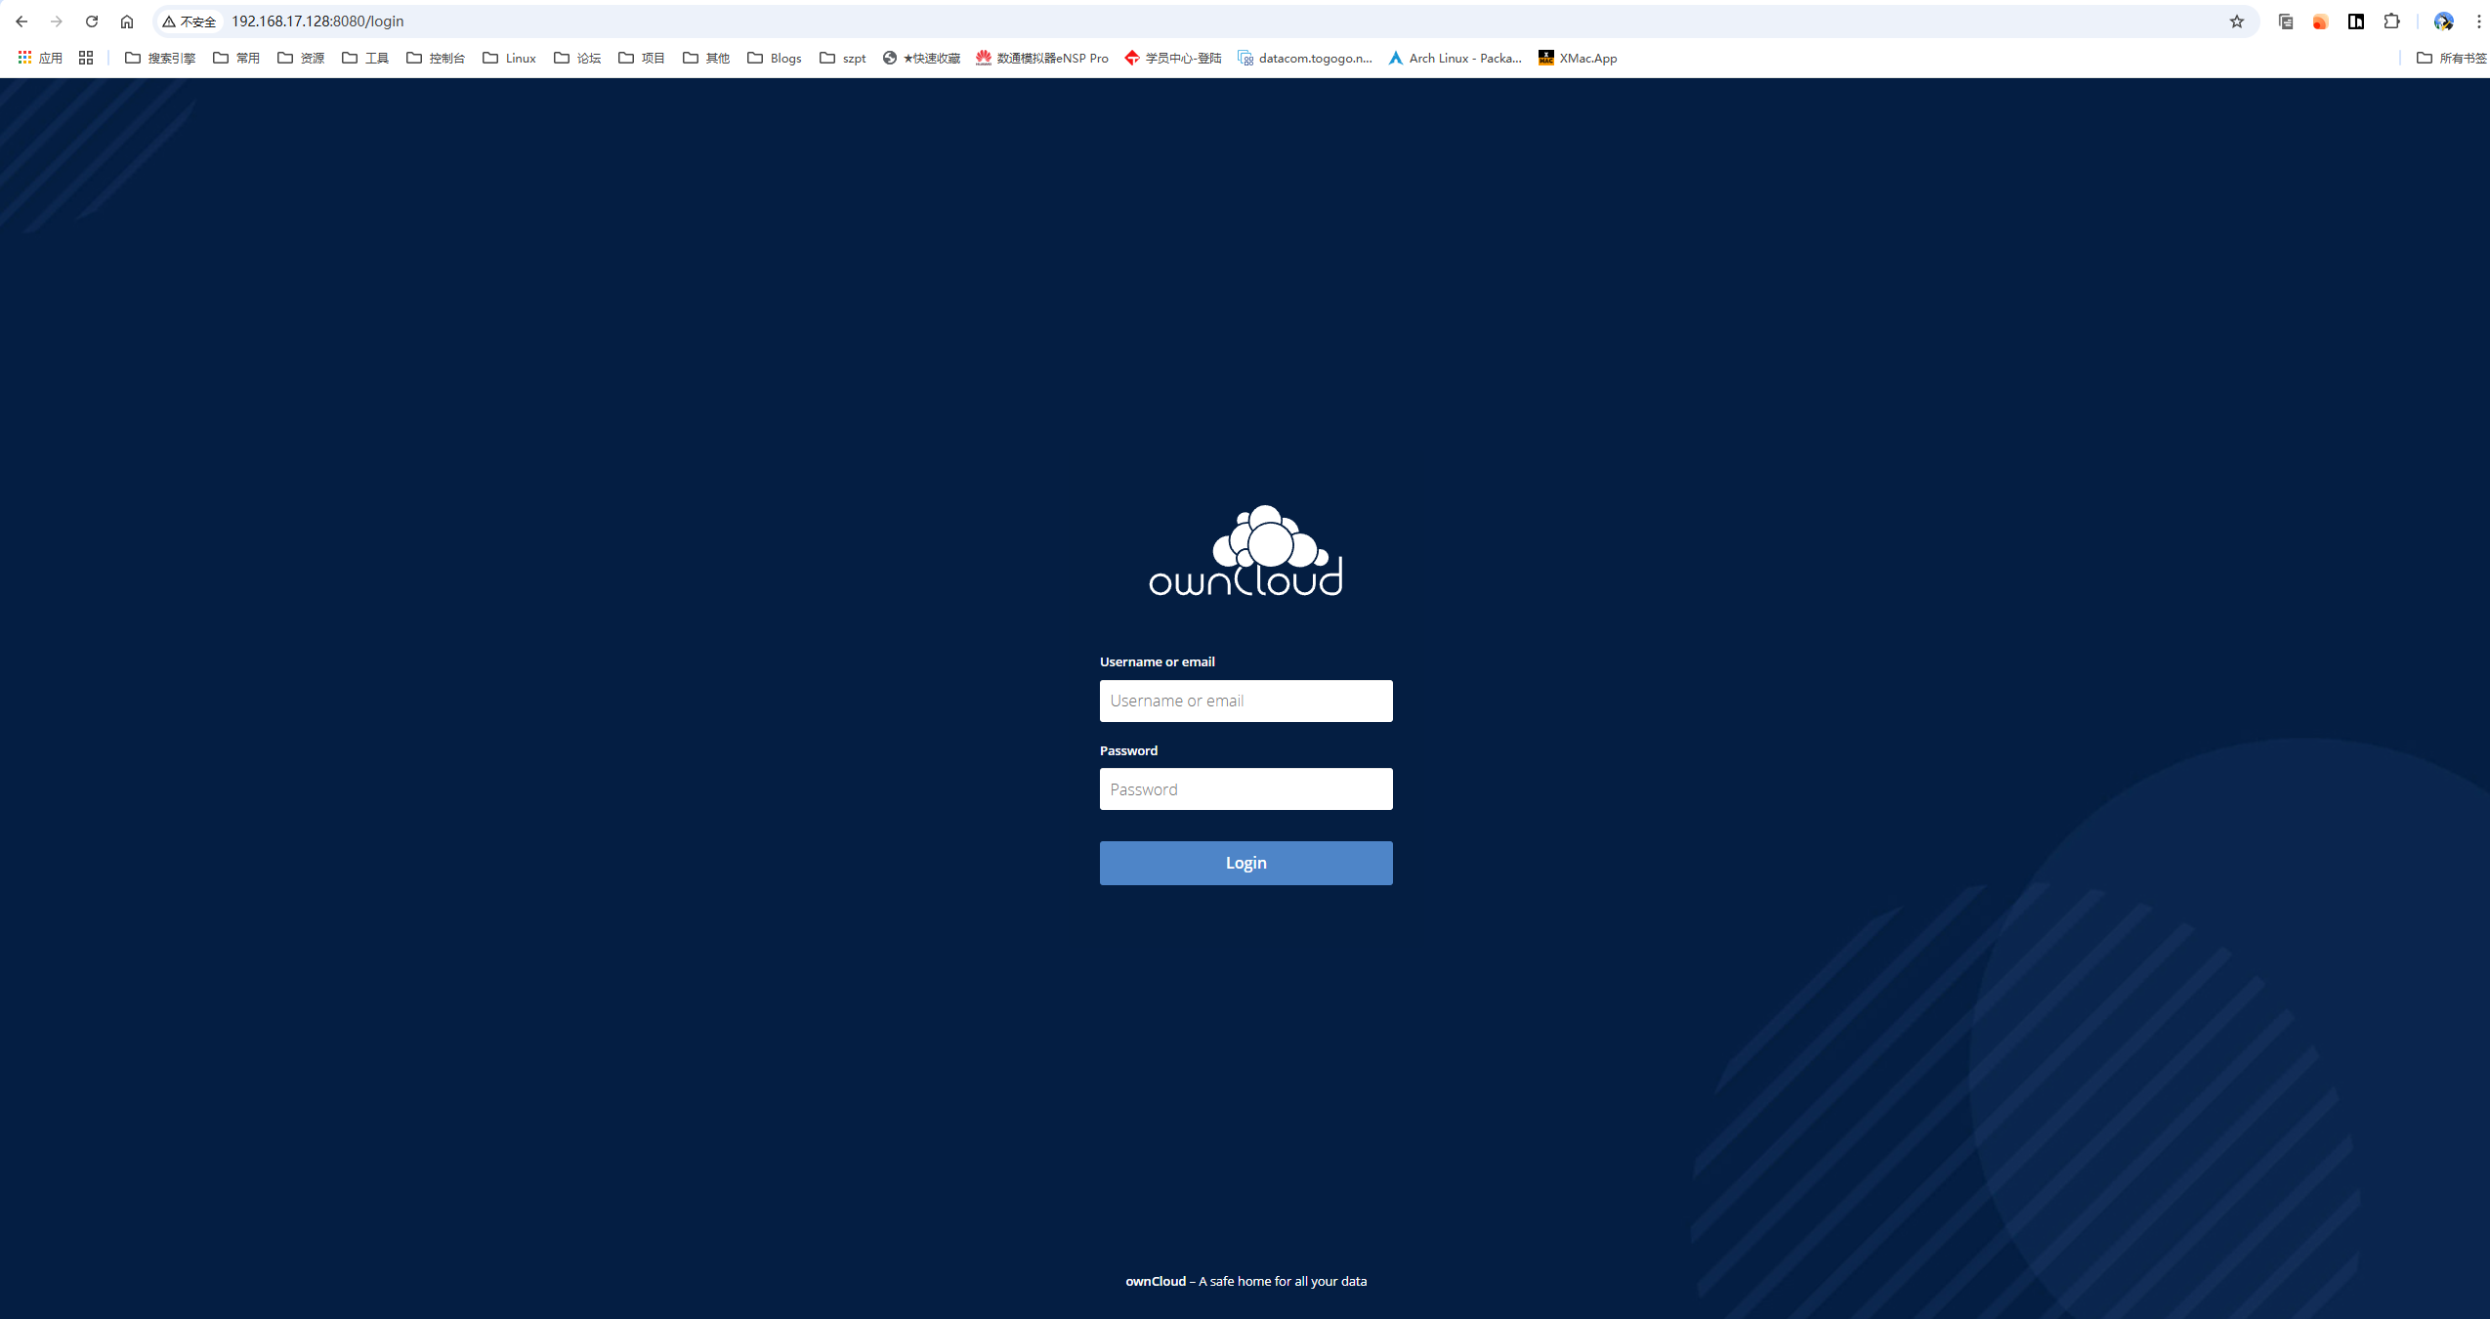
Task: Open the 其他 bookmark folder
Action: [x=706, y=58]
